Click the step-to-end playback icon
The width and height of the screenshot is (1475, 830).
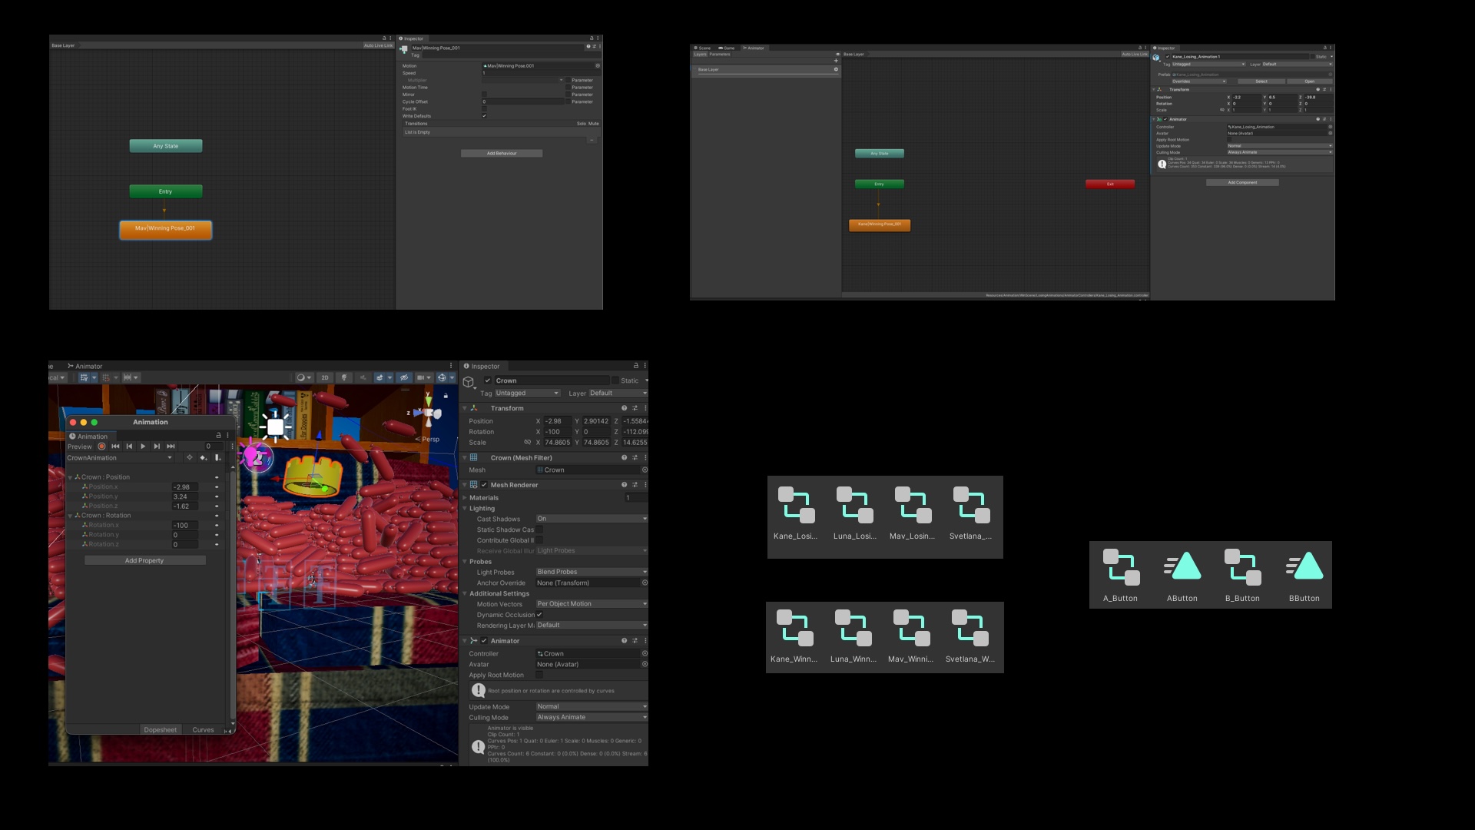click(x=170, y=447)
